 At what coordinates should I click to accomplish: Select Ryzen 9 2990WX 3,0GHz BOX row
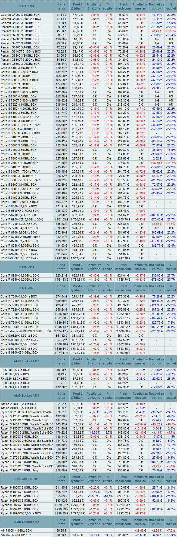point(21,513)
